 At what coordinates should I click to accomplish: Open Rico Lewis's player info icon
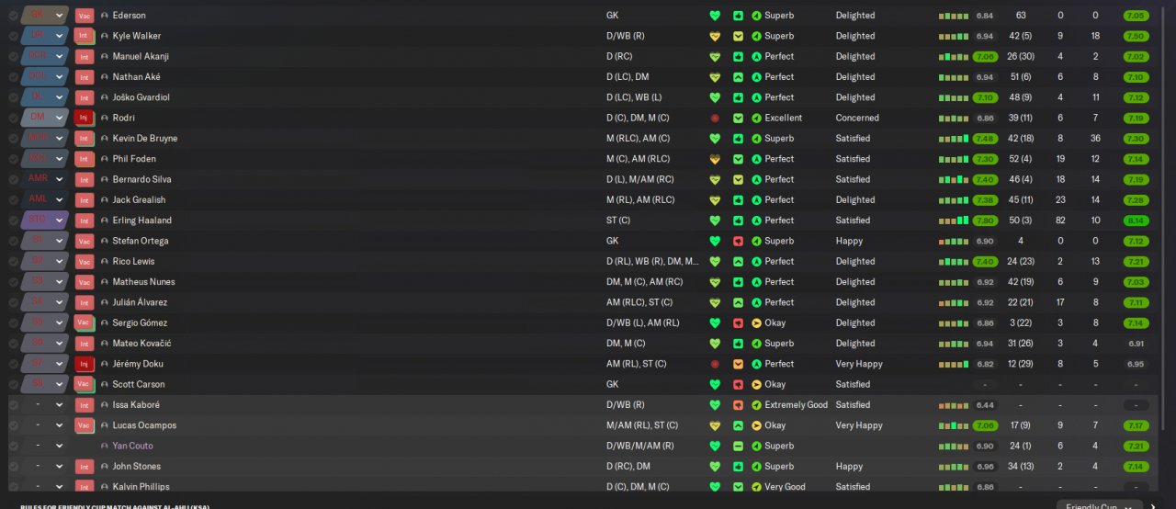point(104,262)
